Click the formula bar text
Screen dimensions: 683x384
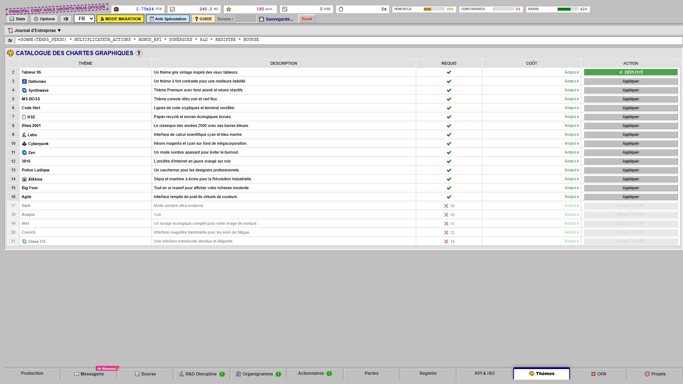tap(138, 40)
